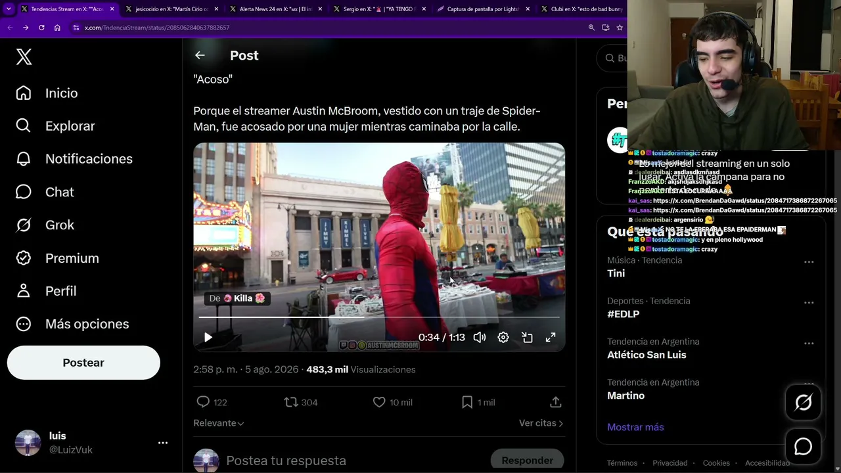Bookmark the post with 1 mil saves
Screen dimensions: 841x473
478,402
